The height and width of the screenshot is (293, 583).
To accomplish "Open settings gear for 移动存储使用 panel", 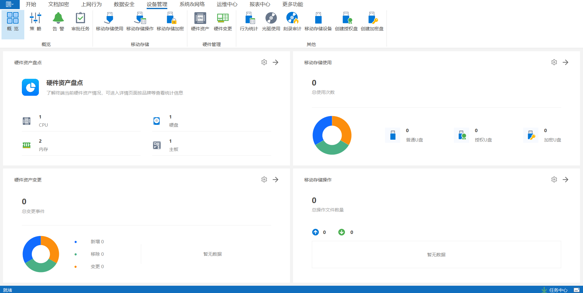I will 554,62.
